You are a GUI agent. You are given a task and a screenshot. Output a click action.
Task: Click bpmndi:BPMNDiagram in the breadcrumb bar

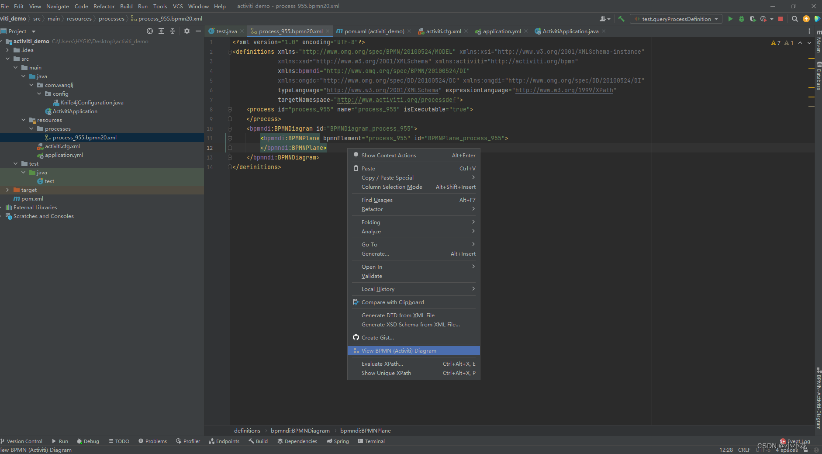[300, 430]
